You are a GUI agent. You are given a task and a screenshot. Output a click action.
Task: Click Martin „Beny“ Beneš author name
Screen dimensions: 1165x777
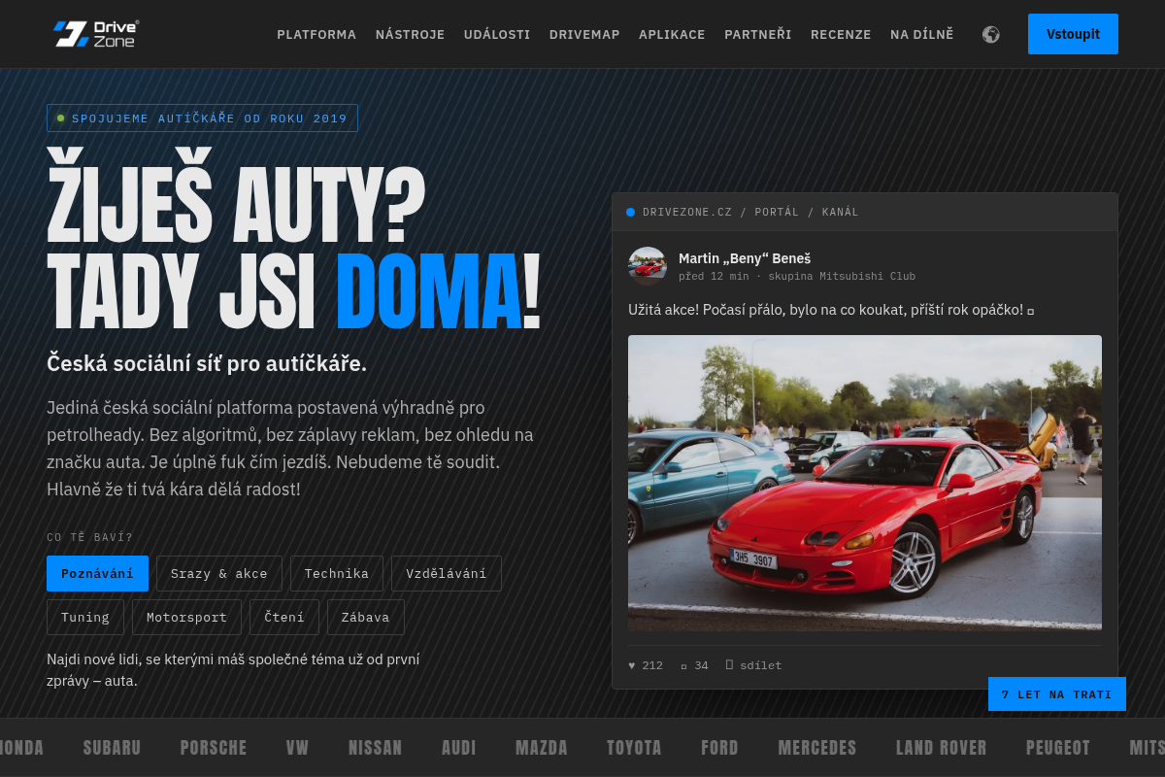pos(745,257)
